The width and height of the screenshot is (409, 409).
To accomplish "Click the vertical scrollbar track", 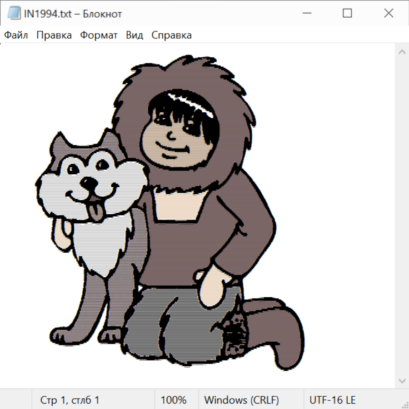I will pos(402,216).
